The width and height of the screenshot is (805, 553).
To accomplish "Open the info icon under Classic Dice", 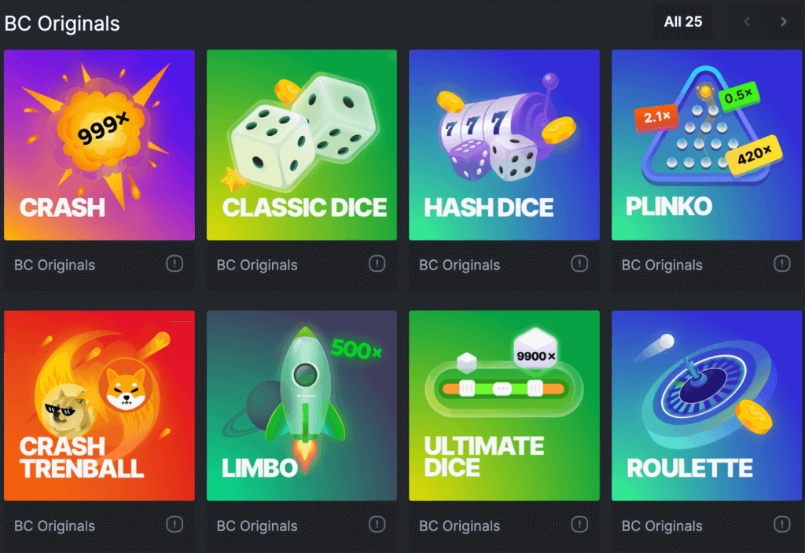I will (377, 264).
